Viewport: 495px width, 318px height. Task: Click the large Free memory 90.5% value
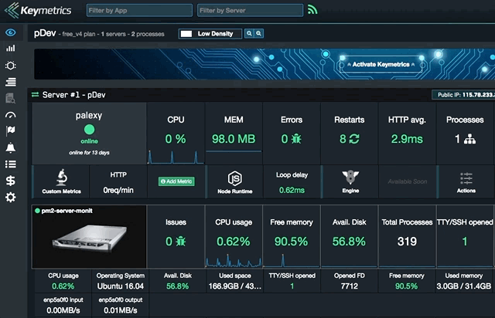[291, 242]
